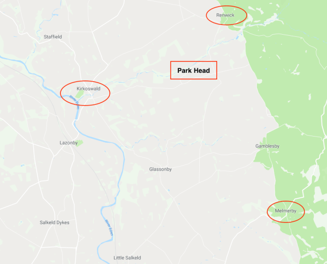327x264 pixels.
Task: Click the Gamblesby village label
Action: tap(267, 146)
